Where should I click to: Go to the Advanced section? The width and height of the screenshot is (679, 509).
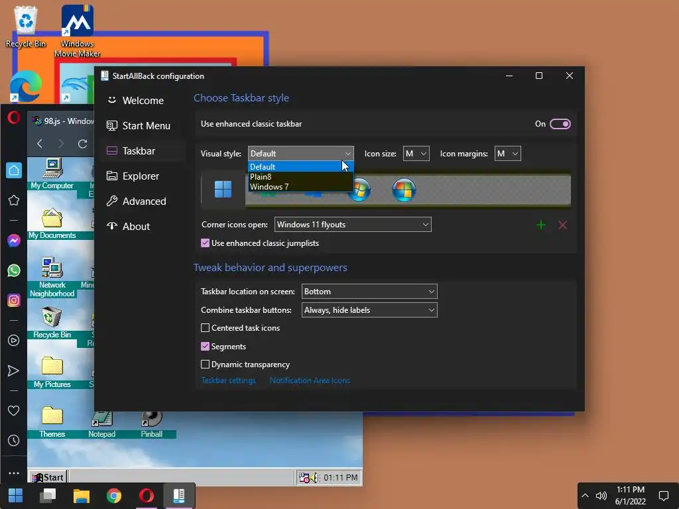pos(143,201)
